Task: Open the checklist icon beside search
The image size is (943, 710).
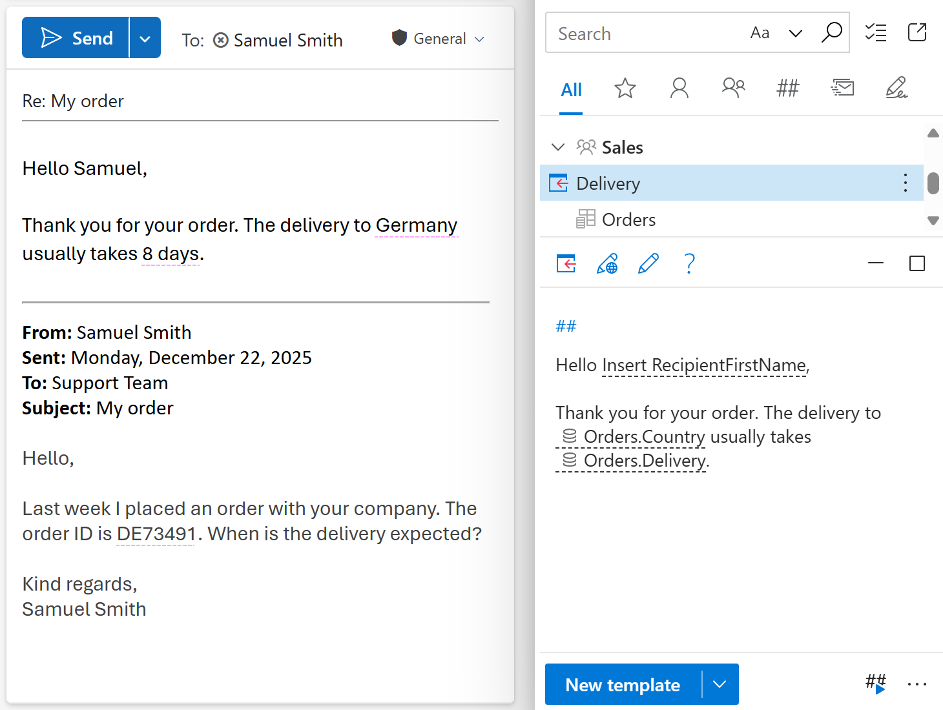Action: pos(876,33)
